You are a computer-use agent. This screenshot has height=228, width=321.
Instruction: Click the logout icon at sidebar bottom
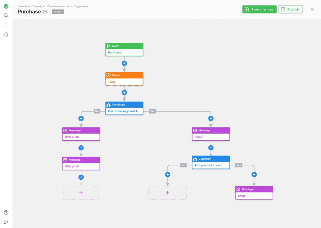[x=6, y=222]
